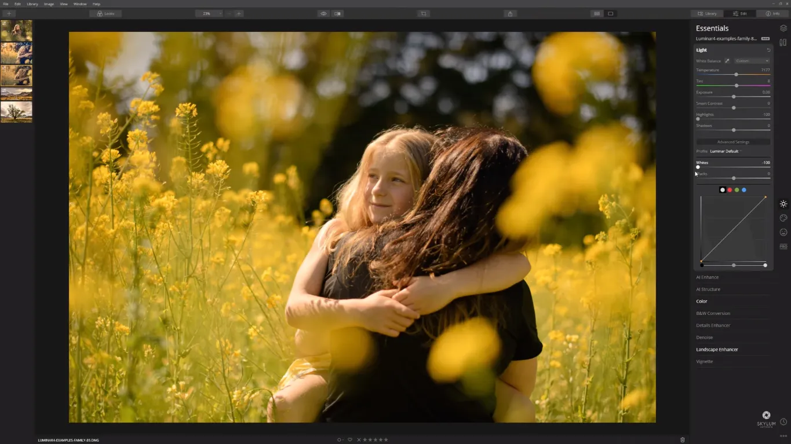791x444 pixels.
Task: Open the History clock icon
Action: tap(783, 422)
